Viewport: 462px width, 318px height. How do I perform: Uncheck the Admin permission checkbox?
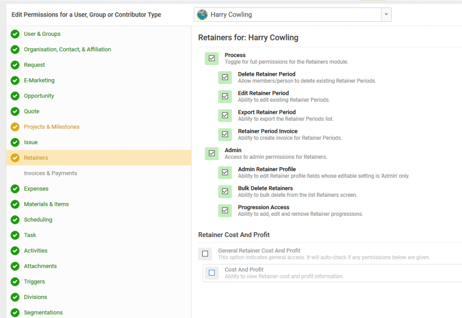pos(212,154)
